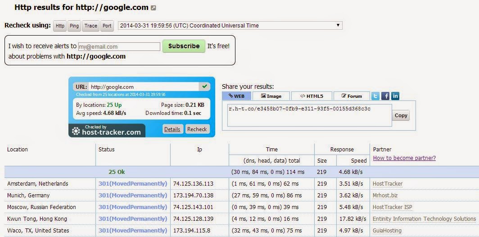The image size is (479, 237).
Task: Switch to the WEB share tab
Action: [x=237, y=96]
